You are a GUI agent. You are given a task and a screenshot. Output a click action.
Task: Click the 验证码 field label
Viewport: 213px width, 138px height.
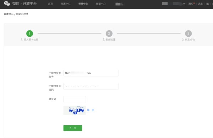click(x=53, y=99)
